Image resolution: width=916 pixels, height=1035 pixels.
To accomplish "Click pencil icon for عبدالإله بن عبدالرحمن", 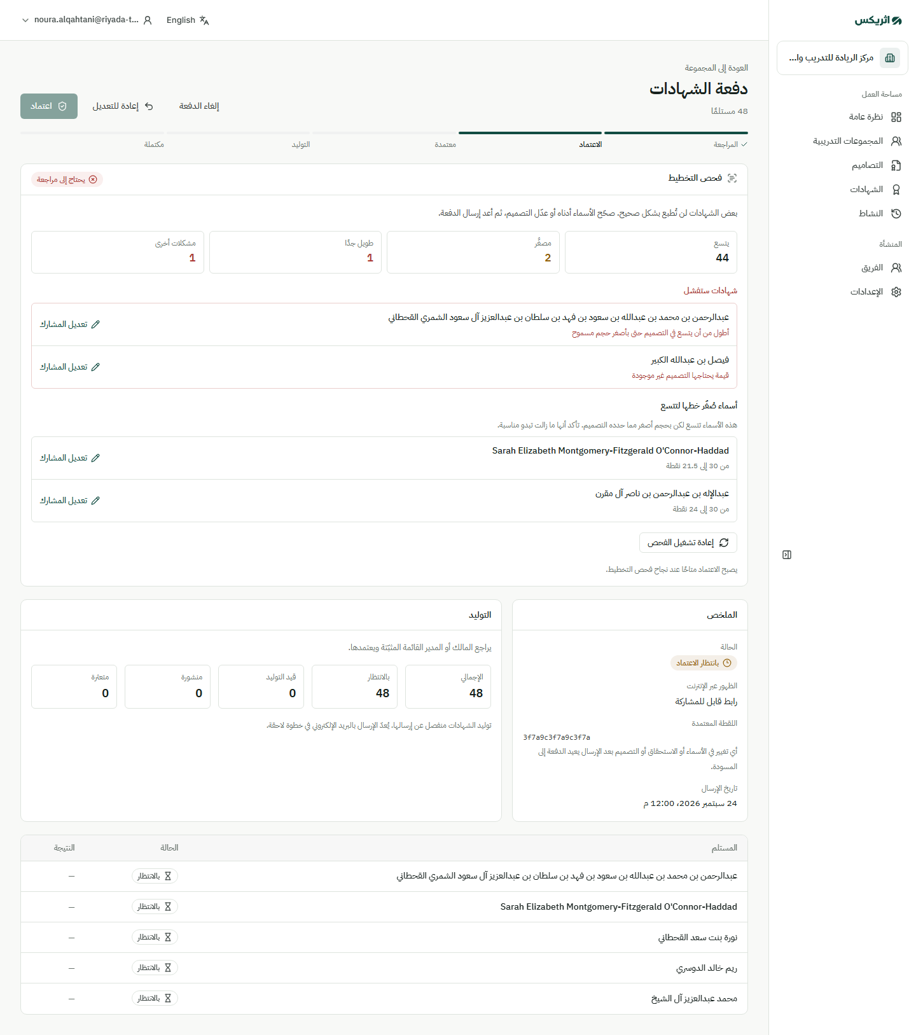I will [x=95, y=501].
